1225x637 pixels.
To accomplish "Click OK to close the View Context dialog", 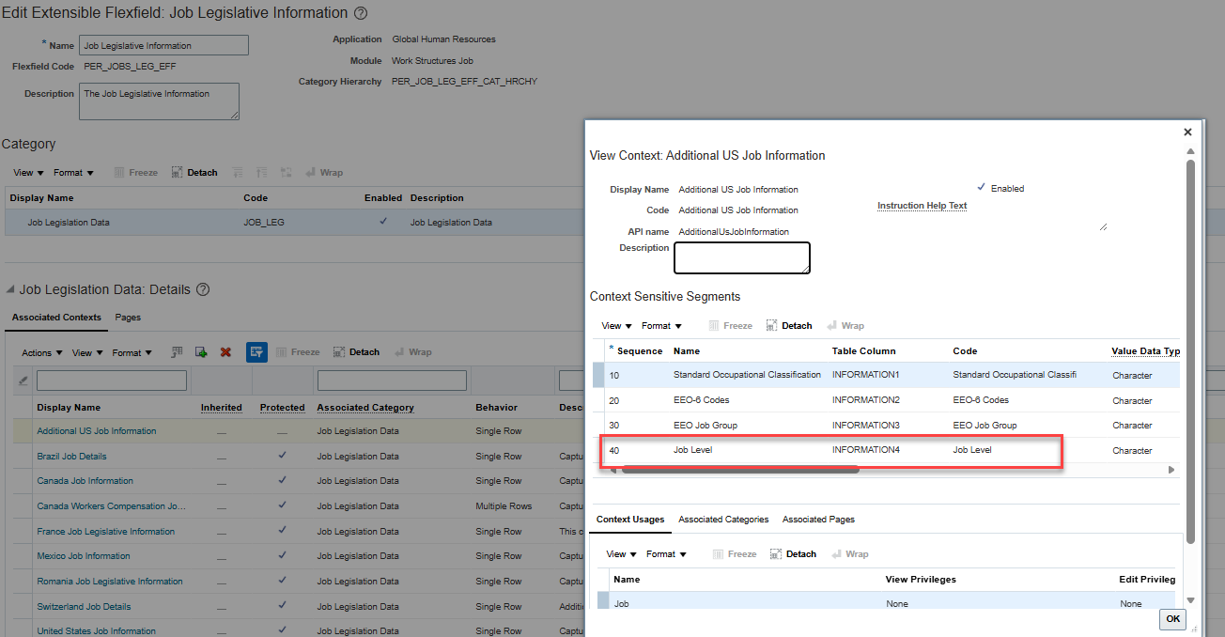I will [1172, 619].
